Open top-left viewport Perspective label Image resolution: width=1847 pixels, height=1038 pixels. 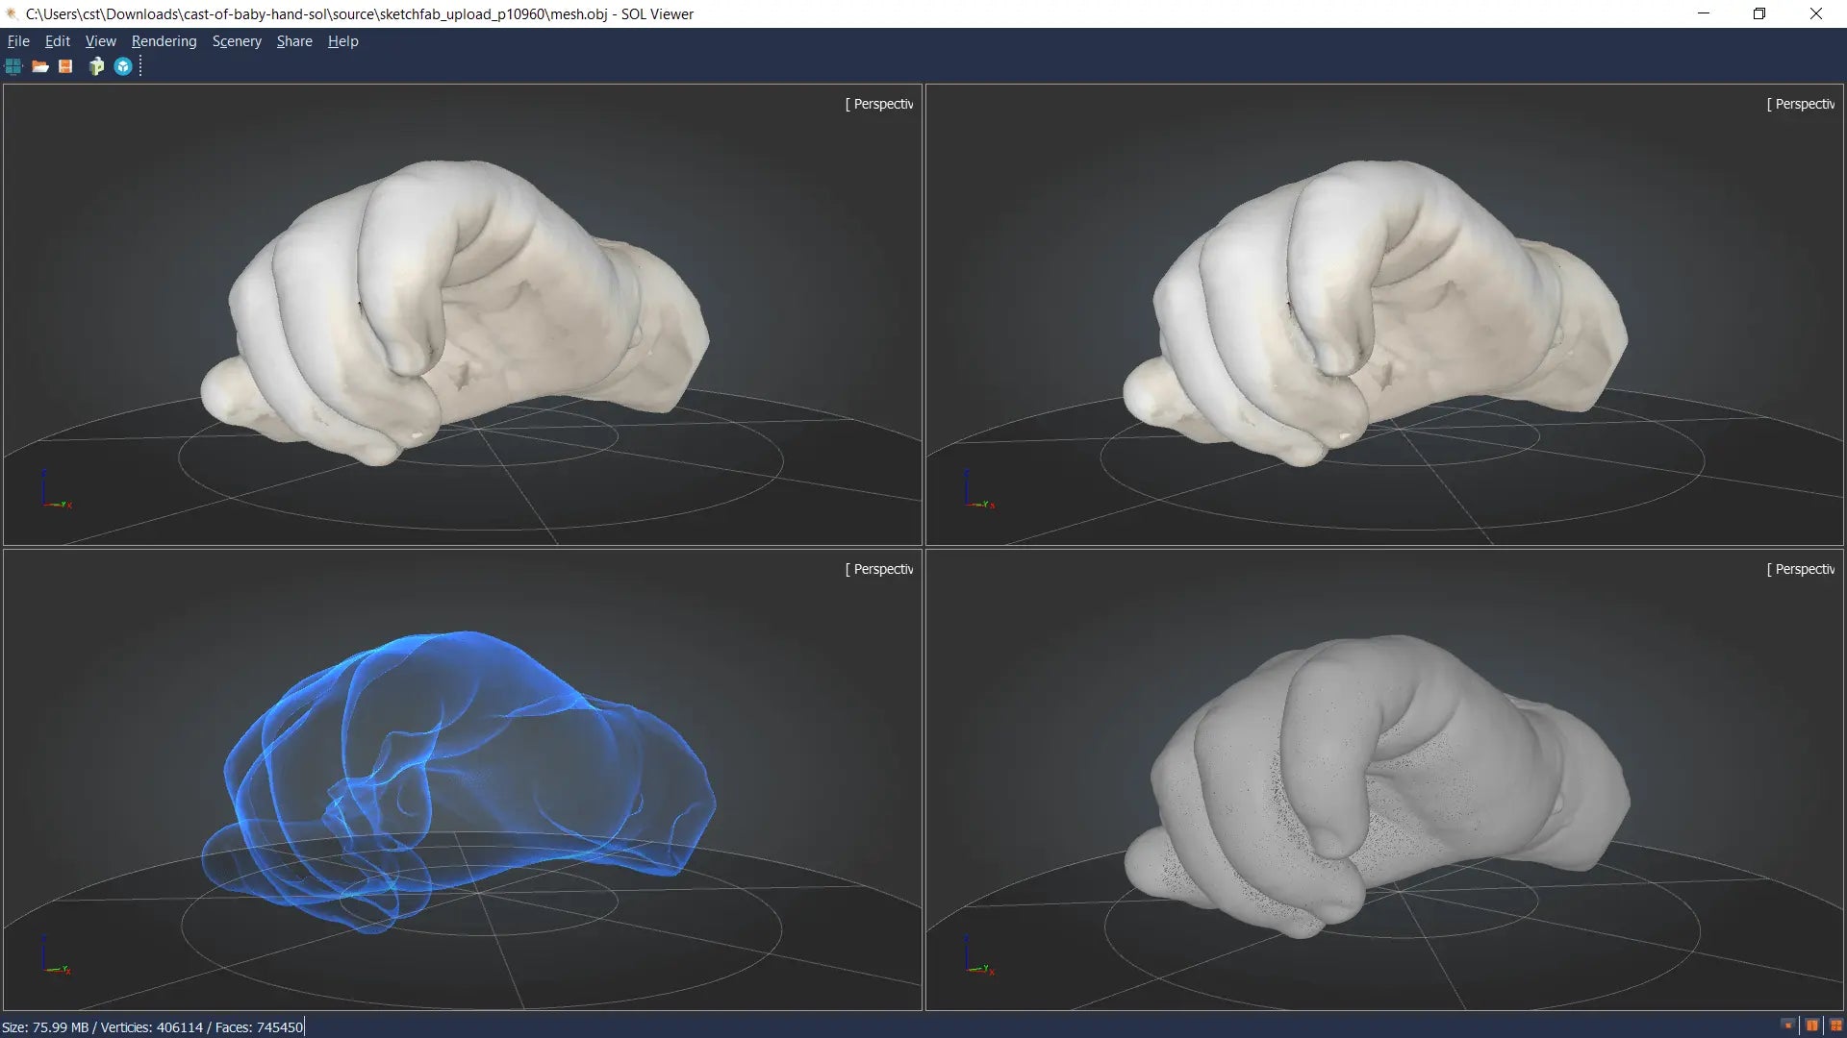point(879,104)
